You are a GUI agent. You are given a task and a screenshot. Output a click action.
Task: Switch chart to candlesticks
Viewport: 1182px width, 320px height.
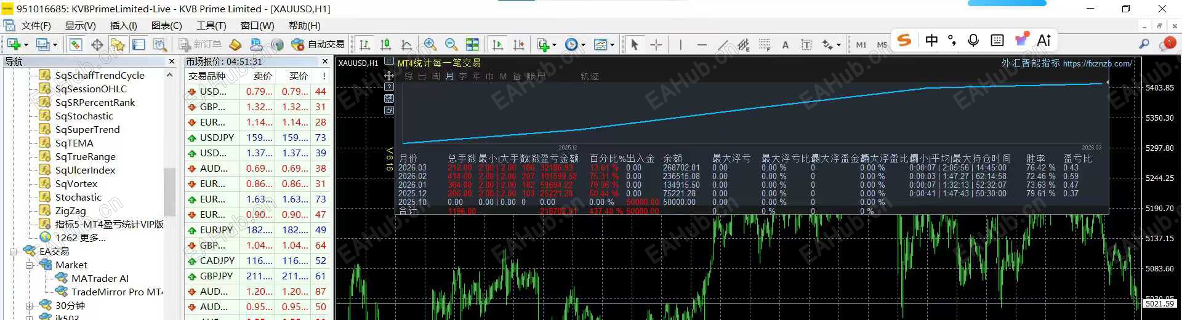coord(385,44)
